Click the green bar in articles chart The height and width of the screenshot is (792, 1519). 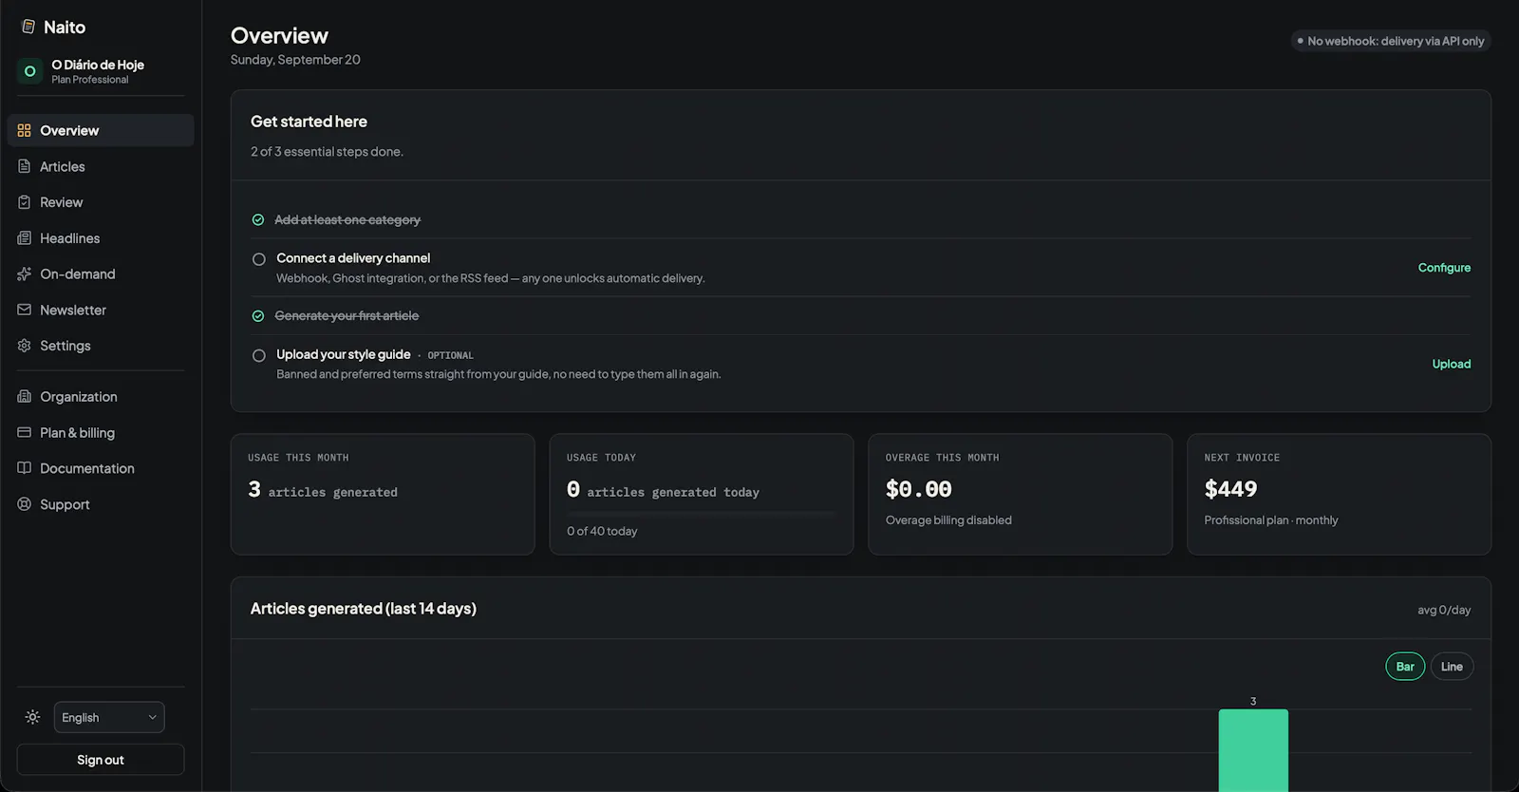pyautogui.click(x=1253, y=750)
